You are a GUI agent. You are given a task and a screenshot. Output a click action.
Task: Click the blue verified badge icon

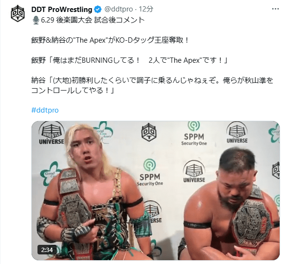pos(98,10)
